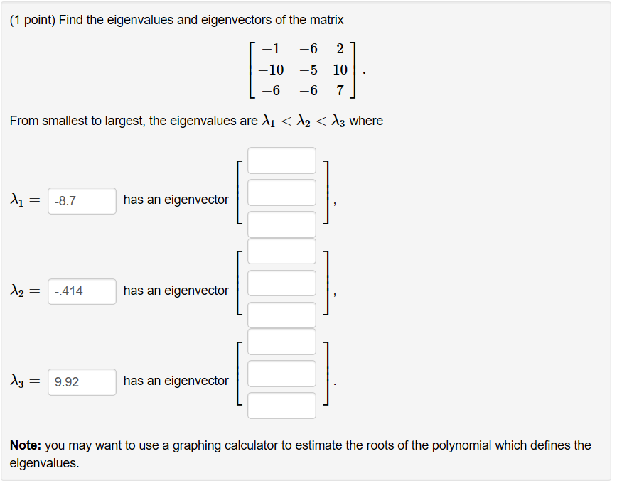Screen dimensions: 617x483
Task: Select the top entry of λ3's eigenvector
Action: coord(281,342)
